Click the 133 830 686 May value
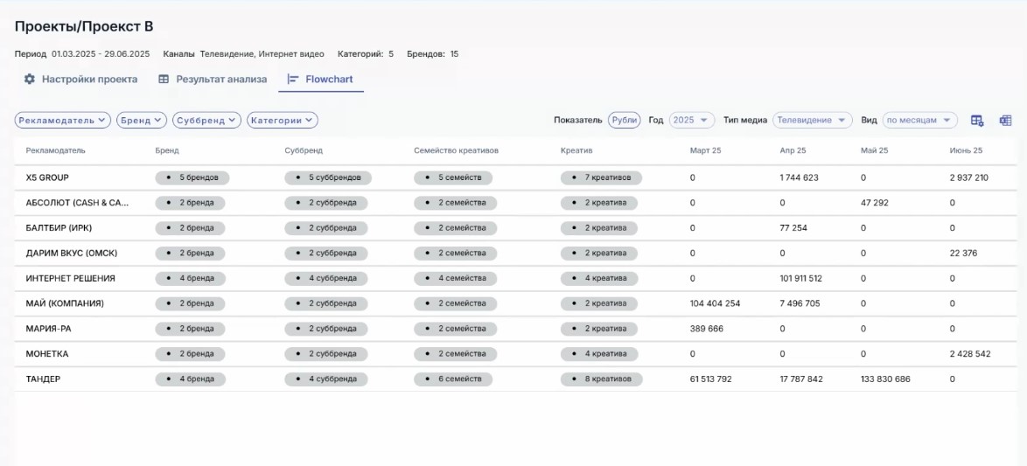Image resolution: width=1027 pixels, height=466 pixels. [885, 379]
